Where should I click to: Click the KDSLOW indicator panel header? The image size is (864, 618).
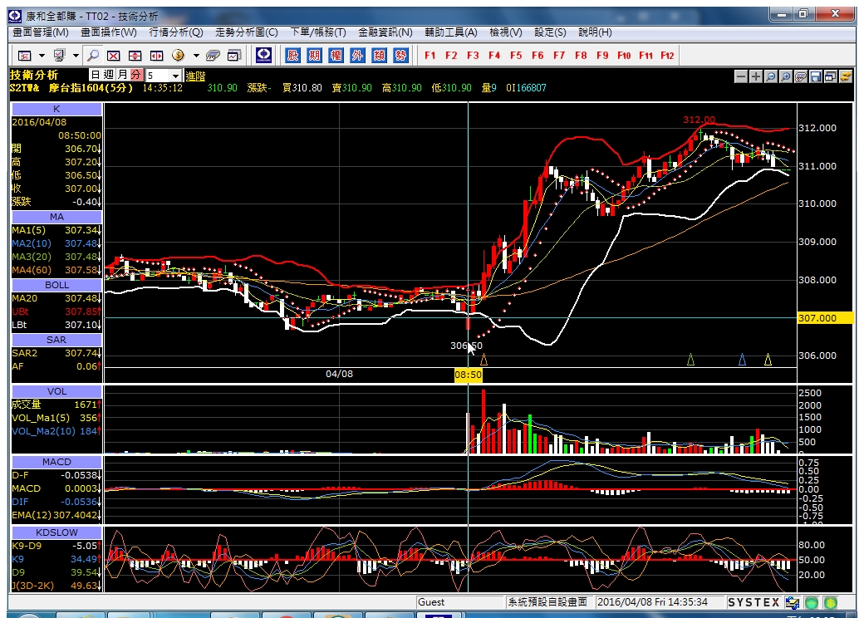pyautogui.click(x=56, y=532)
